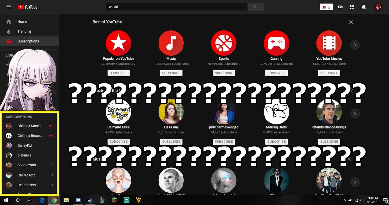Screen dimensions: 389x205
Task: Subscribe to Barnyard Bees
Action: coord(118,142)
